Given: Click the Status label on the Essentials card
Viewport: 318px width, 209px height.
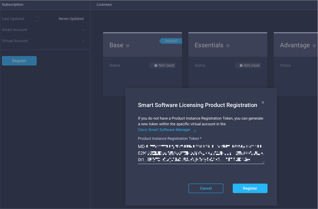Looking at the screenshot, I should [200, 65].
